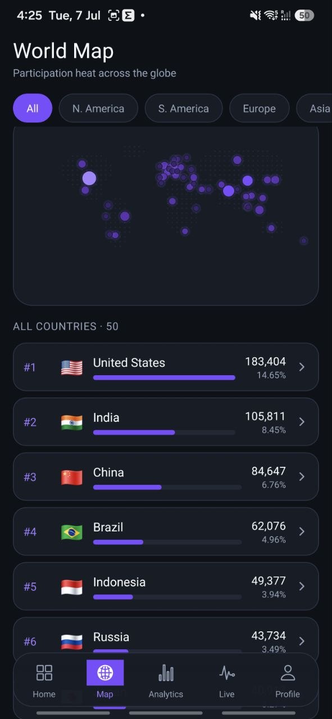This screenshot has width=332, height=719.
Task: Open the Analytics bar chart icon
Action: pos(166,673)
